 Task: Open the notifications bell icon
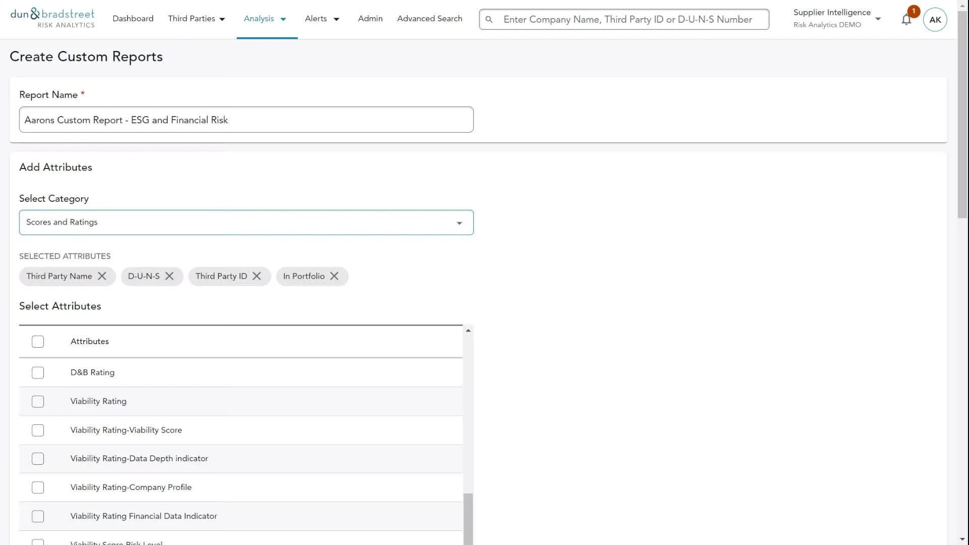(x=906, y=20)
